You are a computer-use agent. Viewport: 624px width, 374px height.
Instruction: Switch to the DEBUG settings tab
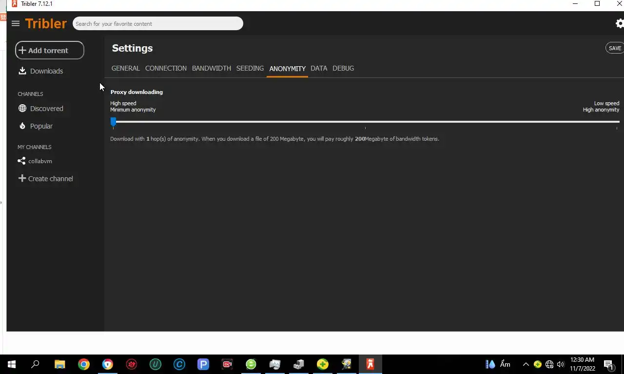(x=343, y=68)
